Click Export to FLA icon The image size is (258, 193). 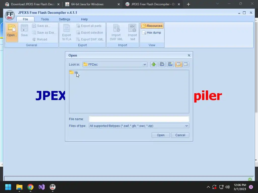[67, 32]
